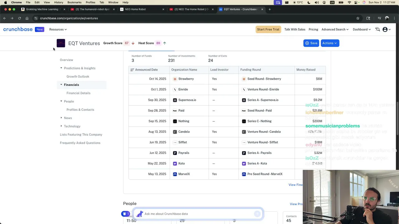Go to Chrome home button

click(27, 18)
